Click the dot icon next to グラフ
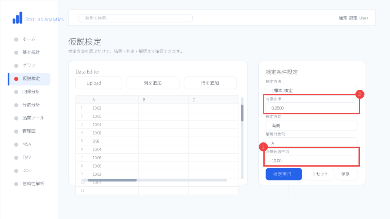 [16, 66]
